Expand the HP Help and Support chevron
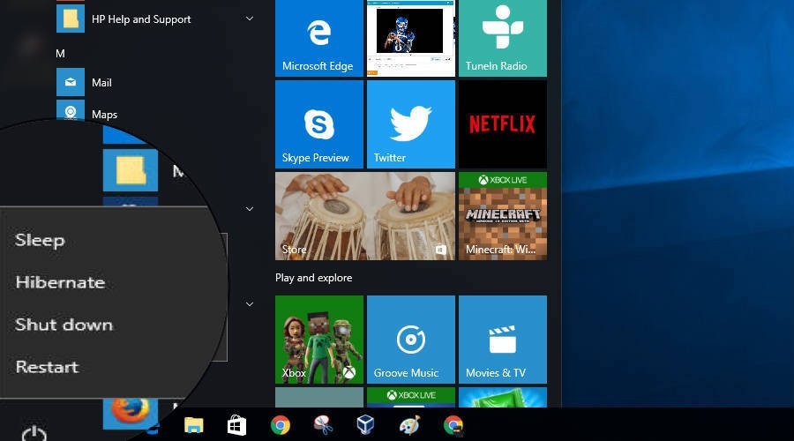 [x=250, y=19]
